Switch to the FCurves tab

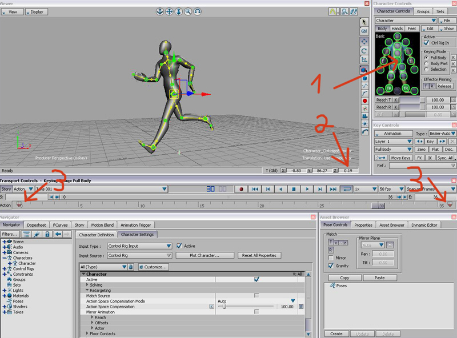pyautogui.click(x=60, y=225)
